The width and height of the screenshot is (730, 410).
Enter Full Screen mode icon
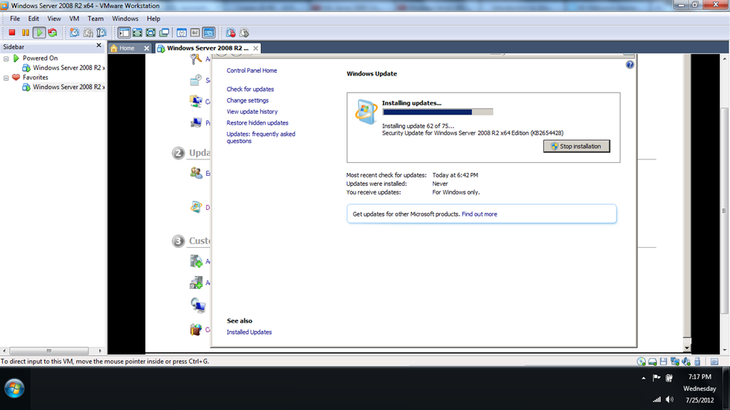point(151,33)
